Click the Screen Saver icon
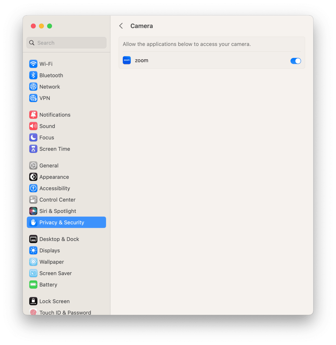Screen dimensions: 336x345 pos(33,273)
